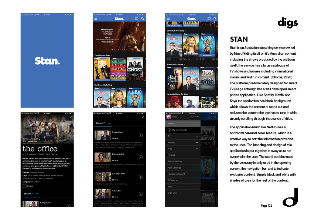The height and width of the screenshot is (220, 311).
Task: Expand Movies category chevron in side menu
Action: click(x=197, y=143)
